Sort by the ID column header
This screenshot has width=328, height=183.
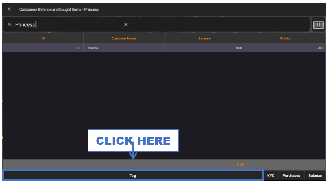point(43,38)
